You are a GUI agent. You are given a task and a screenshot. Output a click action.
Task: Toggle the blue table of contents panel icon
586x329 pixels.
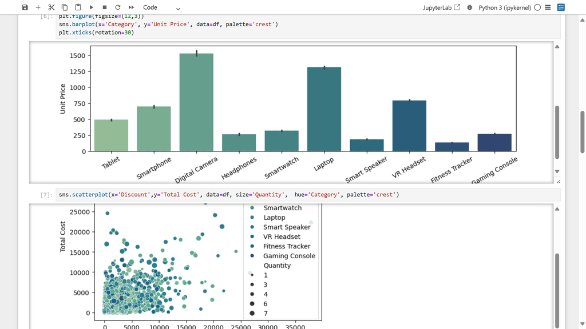click(561, 7)
